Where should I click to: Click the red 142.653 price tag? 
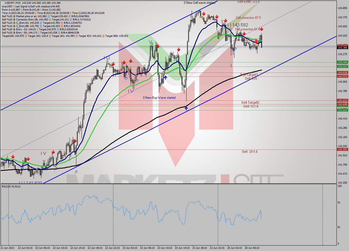[x=342, y=100]
